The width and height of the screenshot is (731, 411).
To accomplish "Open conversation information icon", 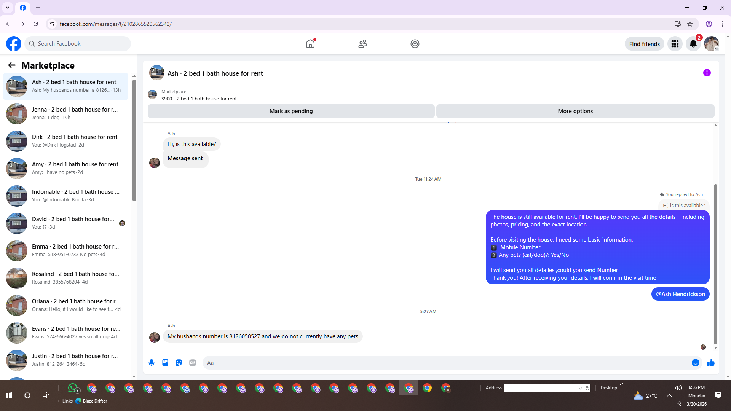I will click(x=707, y=73).
